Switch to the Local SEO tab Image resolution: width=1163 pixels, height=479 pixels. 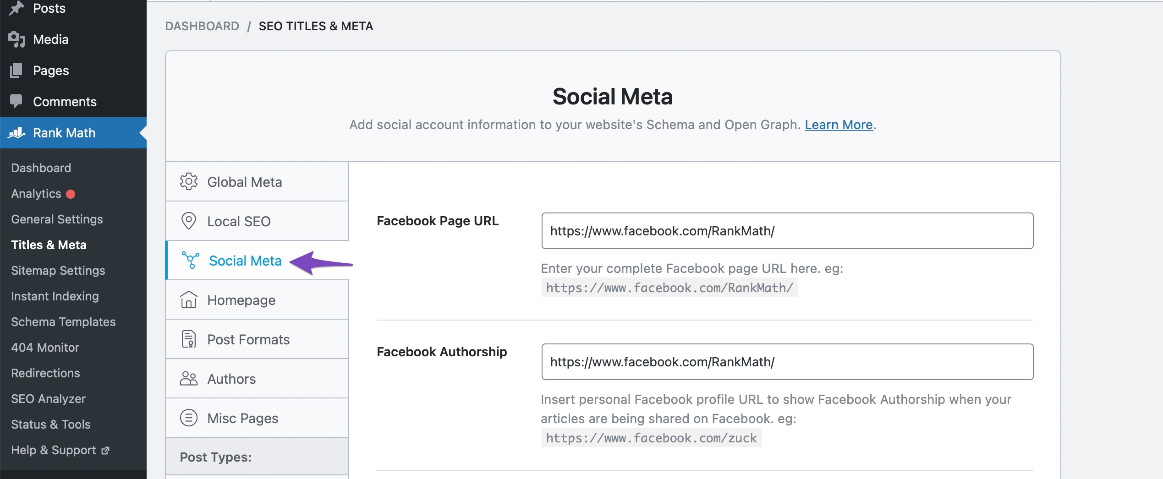[257, 221]
